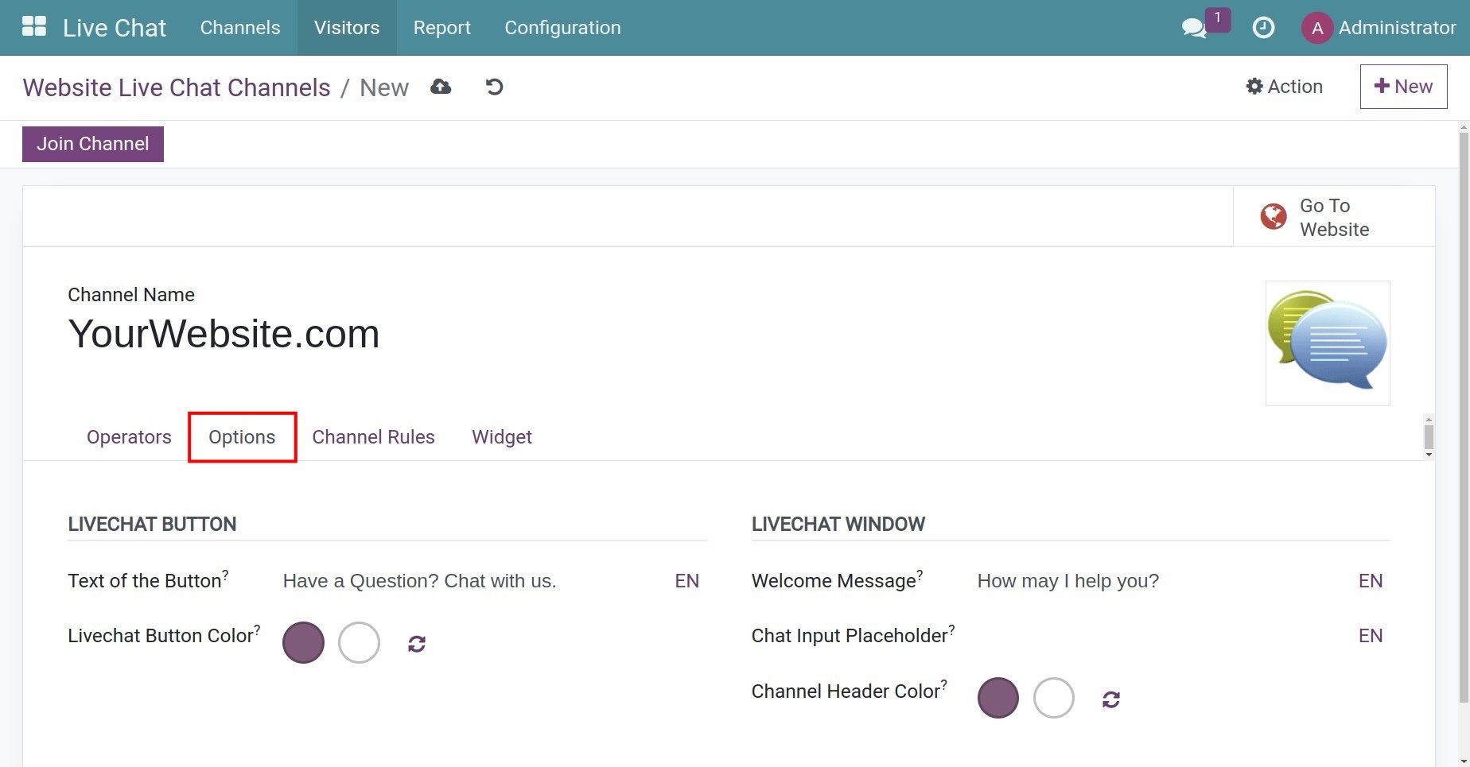Navigate to the Configuration menu
Screen dimensions: 1470x767
(562, 27)
